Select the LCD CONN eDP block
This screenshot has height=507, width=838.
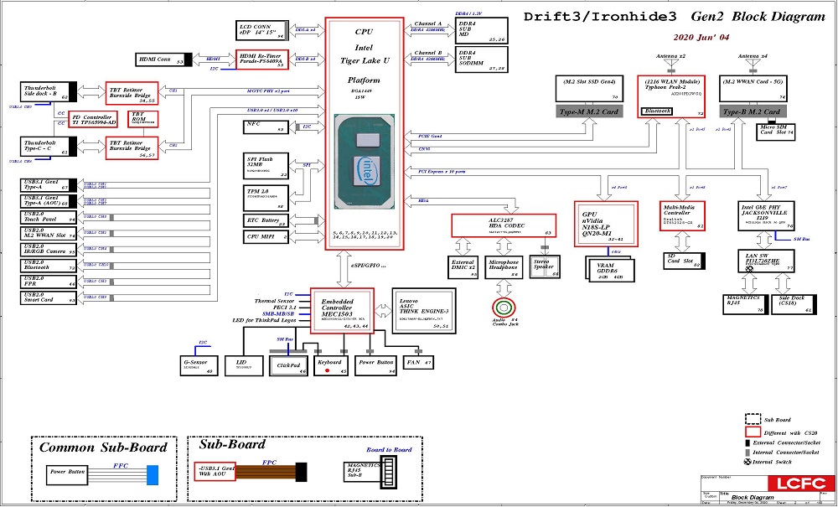262,30
